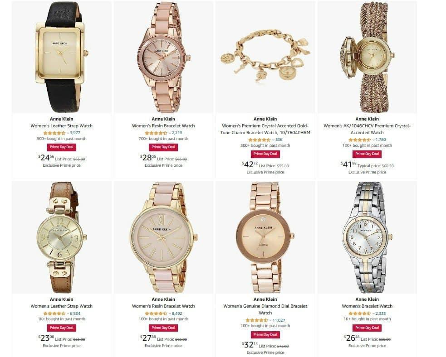View the two-tone silver bracelet watch image
The image size is (446, 357).
point(367,238)
